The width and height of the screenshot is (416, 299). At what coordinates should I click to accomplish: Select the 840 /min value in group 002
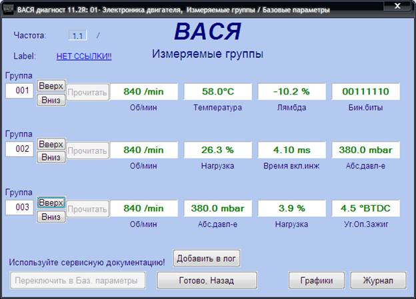click(x=144, y=150)
